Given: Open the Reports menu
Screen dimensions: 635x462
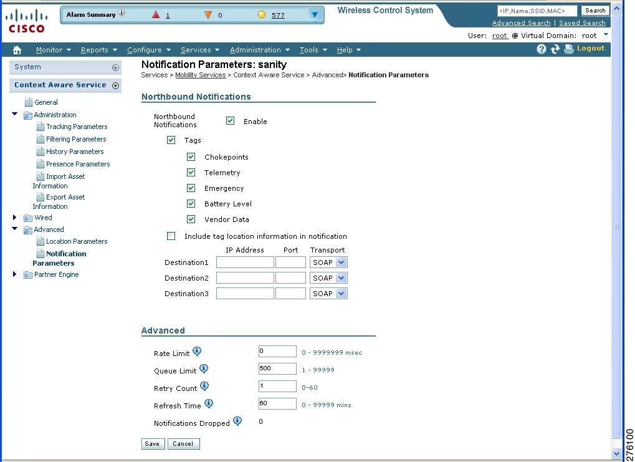Looking at the screenshot, I should (99, 50).
